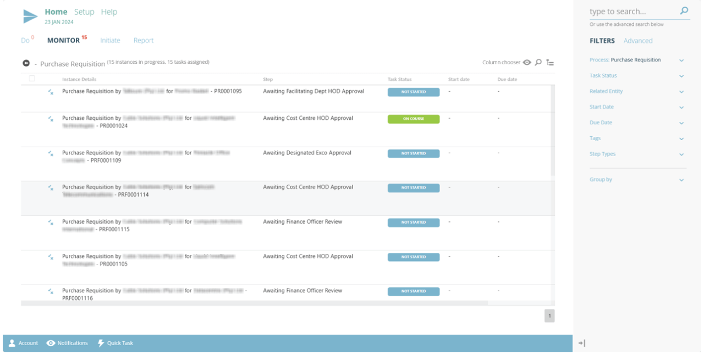Toggle the select-all checkbox in table header
Screen dimensions: 704x355
pos(32,79)
